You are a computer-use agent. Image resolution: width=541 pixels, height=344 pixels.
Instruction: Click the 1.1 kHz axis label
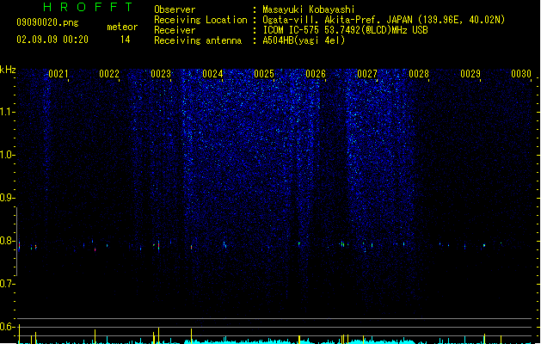click(x=6, y=112)
